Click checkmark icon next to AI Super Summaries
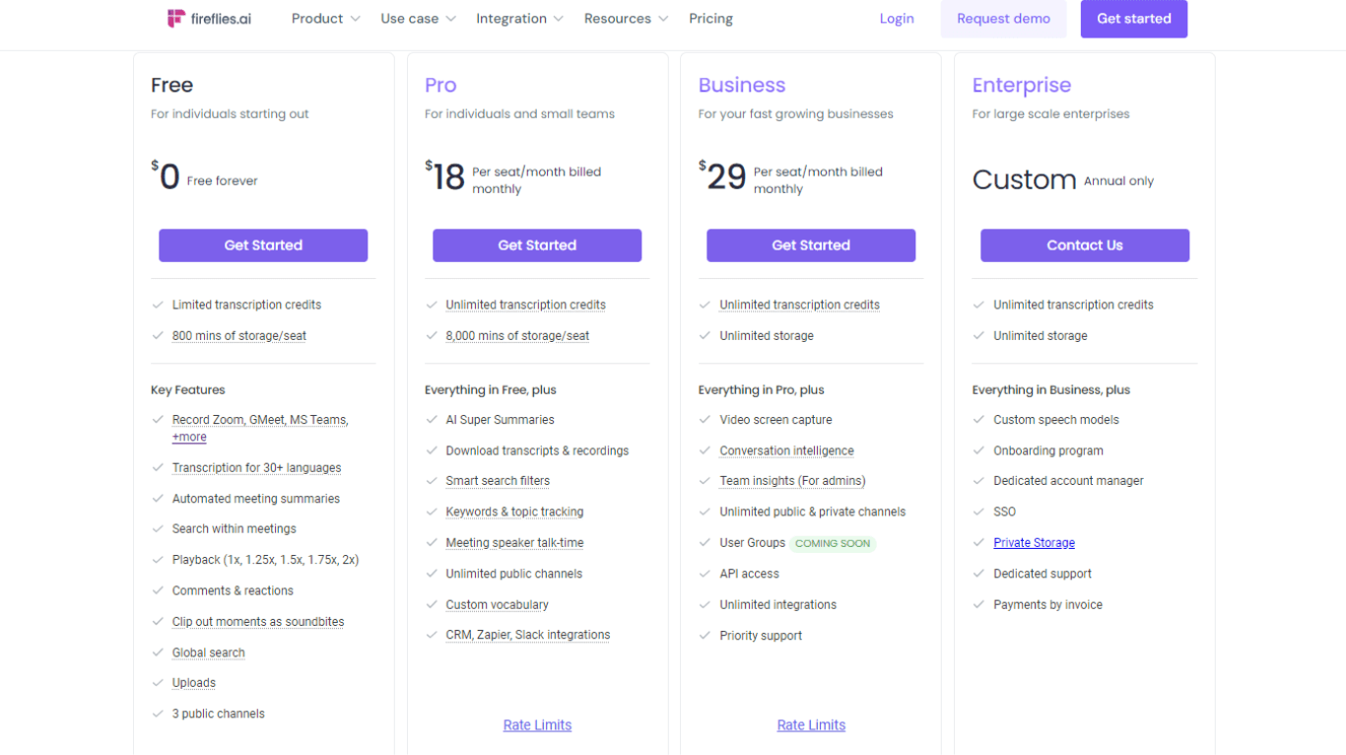 [431, 420]
